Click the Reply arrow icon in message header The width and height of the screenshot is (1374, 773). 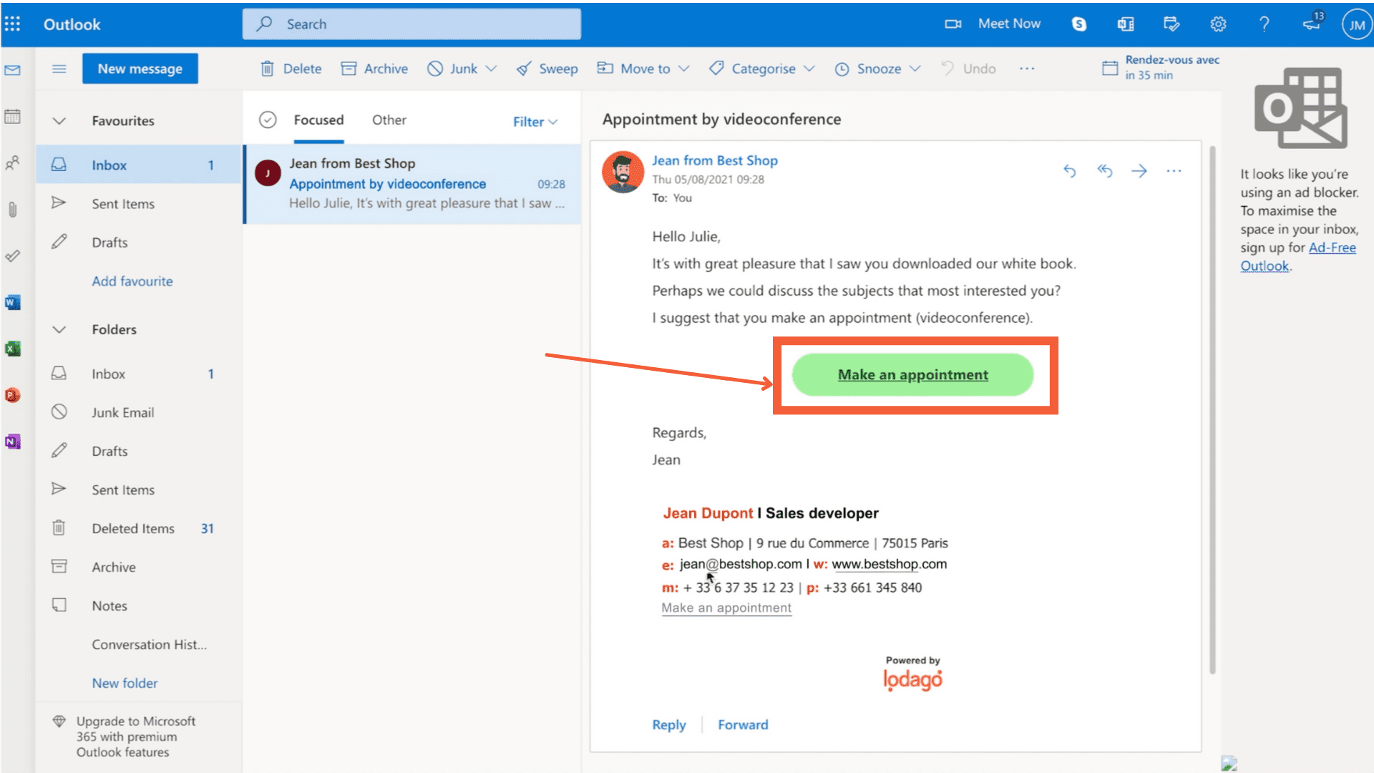[1070, 170]
